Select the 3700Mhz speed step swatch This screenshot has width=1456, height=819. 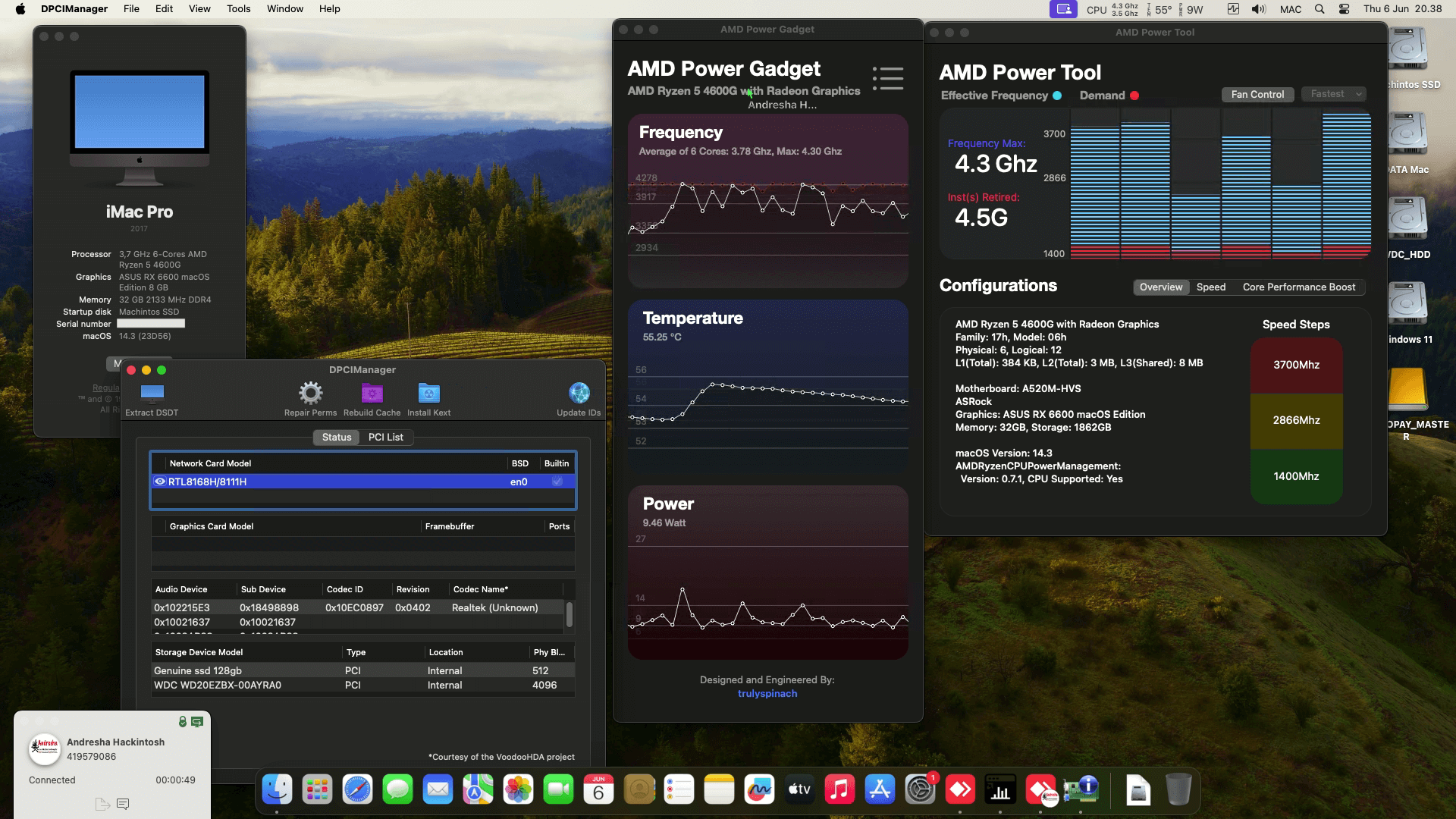[x=1296, y=365]
